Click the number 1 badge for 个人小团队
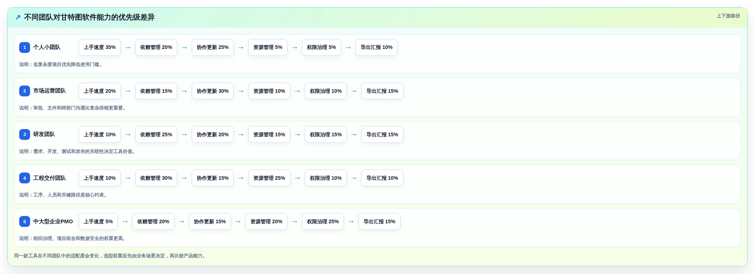The width and height of the screenshot is (755, 274). [x=25, y=47]
